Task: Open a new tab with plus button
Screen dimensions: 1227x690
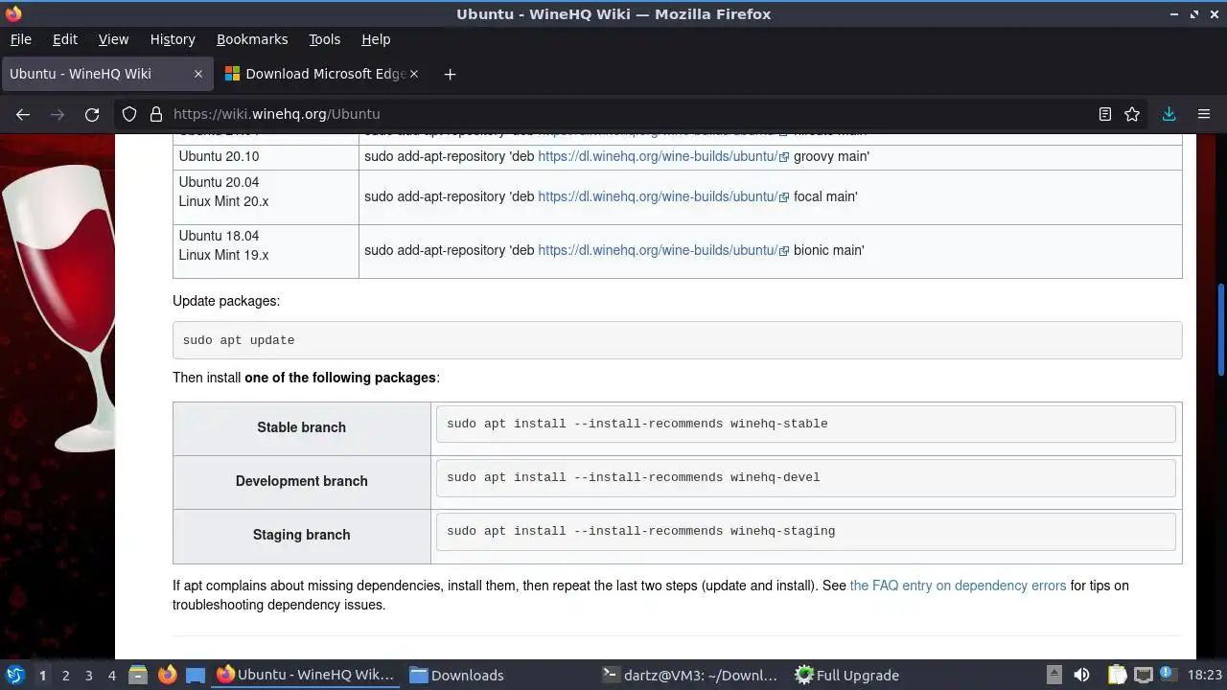Action: coord(450,74)
